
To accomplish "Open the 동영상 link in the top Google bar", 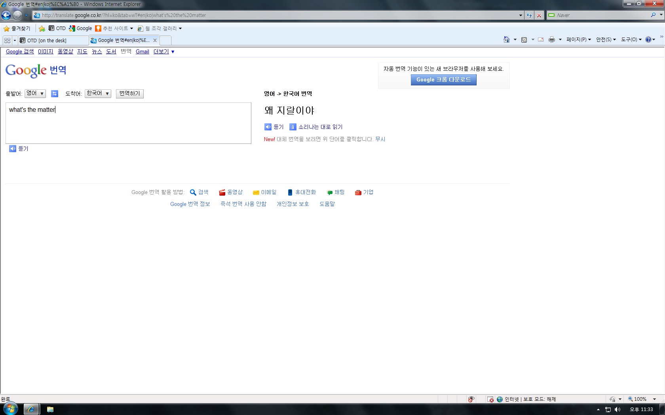I will pos(65,51).
